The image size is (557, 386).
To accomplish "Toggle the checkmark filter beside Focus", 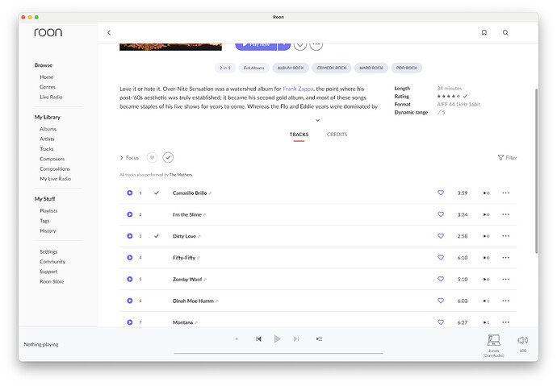I will click(168, 158).
